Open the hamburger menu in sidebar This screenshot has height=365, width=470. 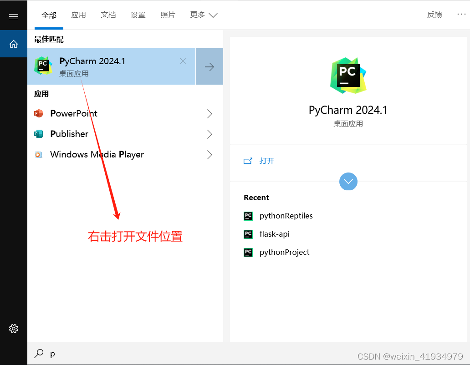14,16
